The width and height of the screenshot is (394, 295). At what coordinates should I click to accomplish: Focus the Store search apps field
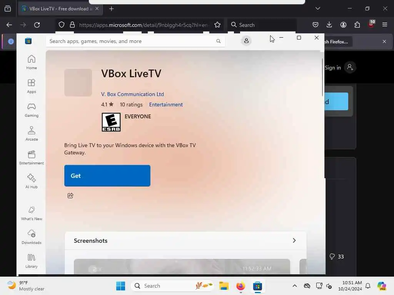click(x=135, y=41)
